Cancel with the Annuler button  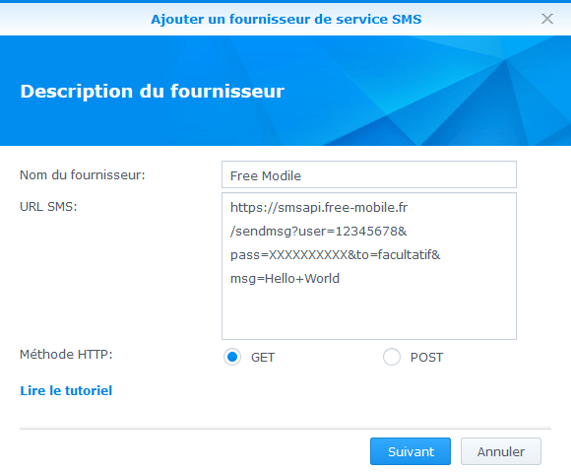501,451
